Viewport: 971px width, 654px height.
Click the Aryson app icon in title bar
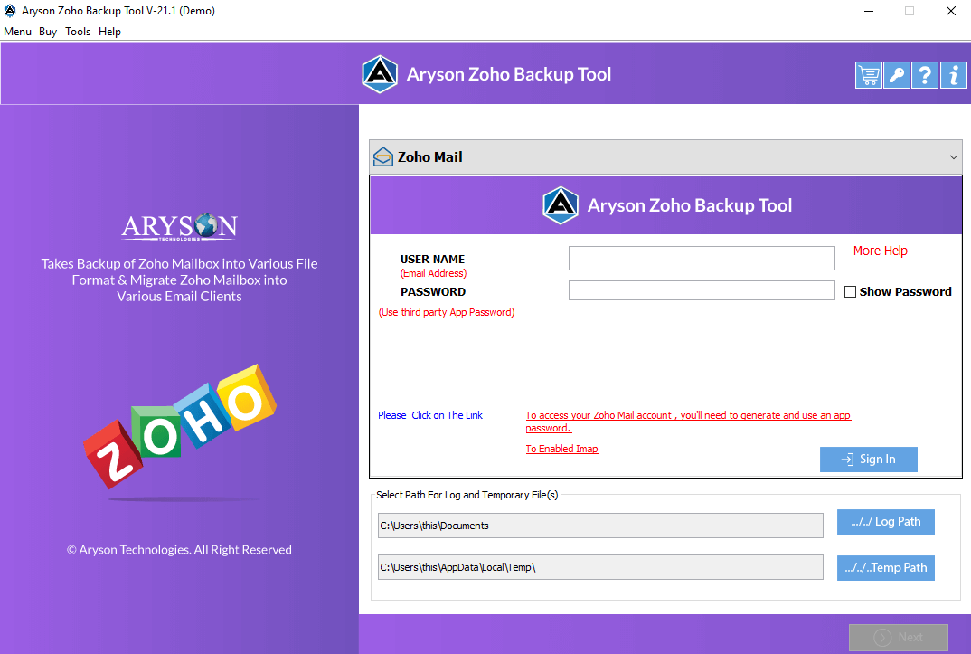10,11
